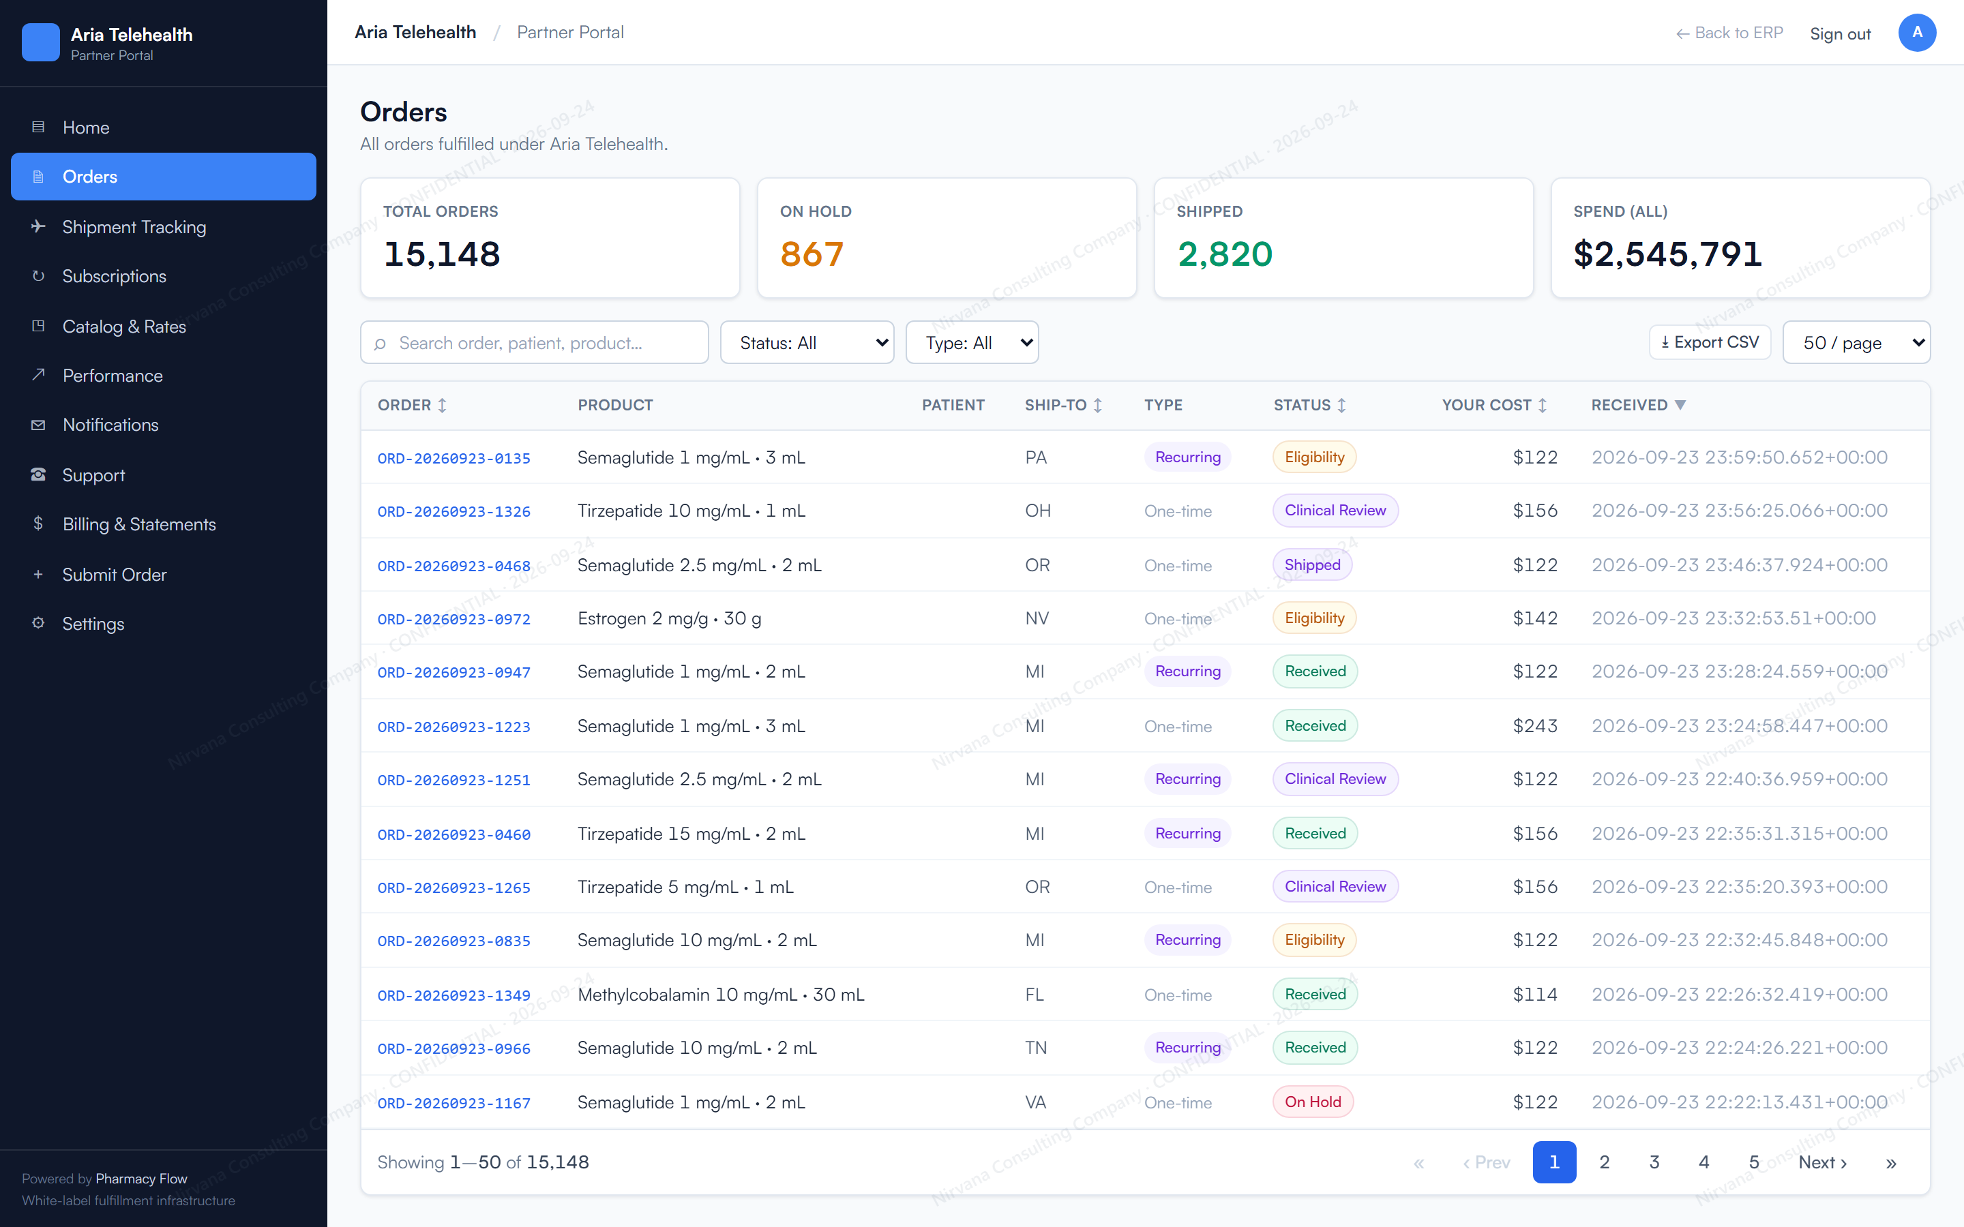The height and width of the screenshot is (1227, 1964).
Task: Click Next page button
Action: tap(1822, 1162)
